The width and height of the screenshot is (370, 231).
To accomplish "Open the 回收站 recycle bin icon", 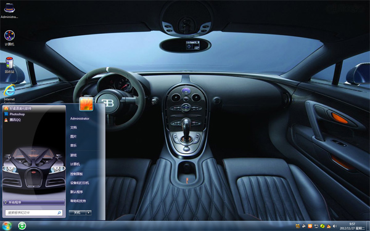I will (9, 65).
